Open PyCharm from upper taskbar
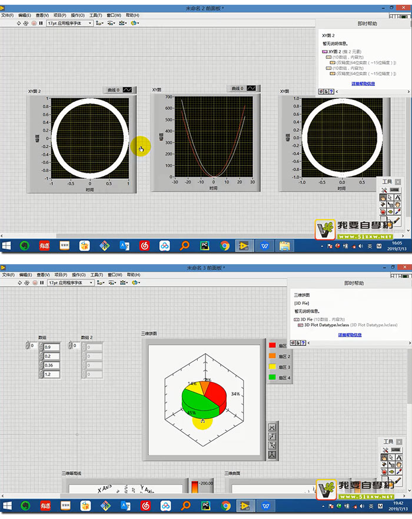Screen dimensions: 412x519 [x=205, y=246]
